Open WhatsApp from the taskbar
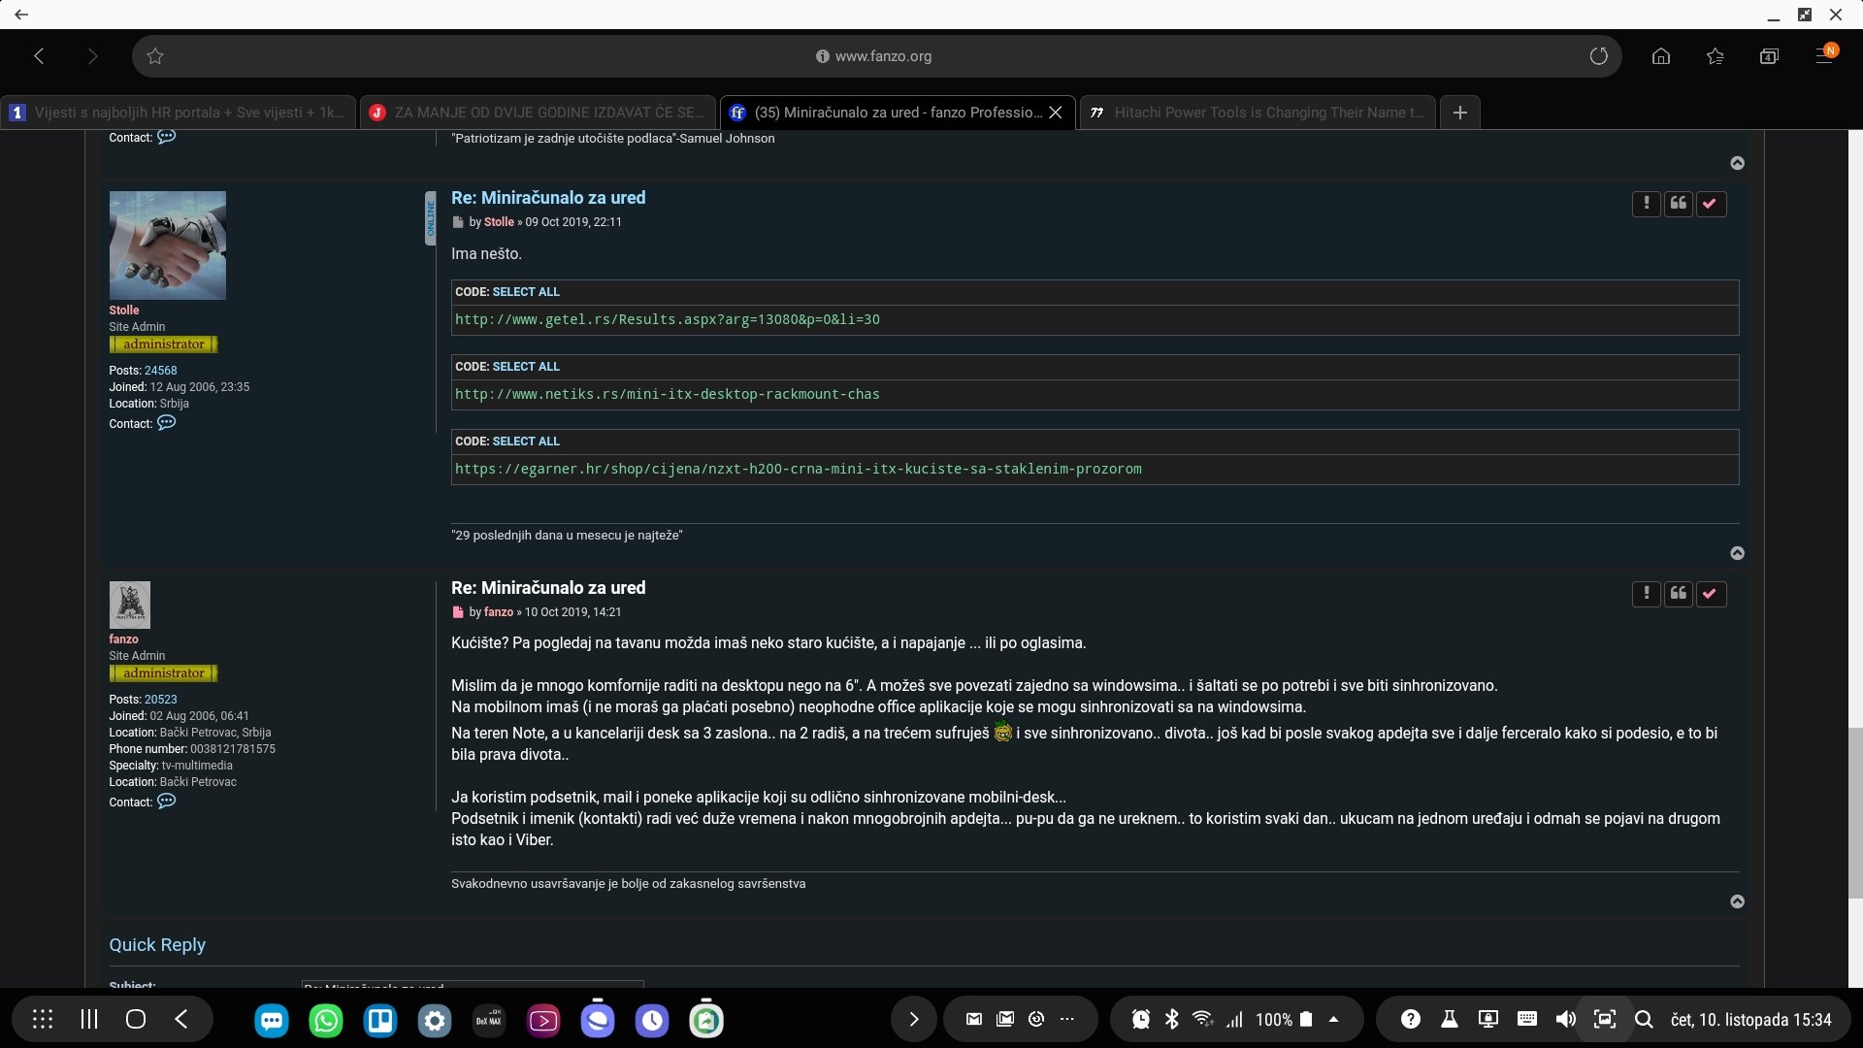 tap(326, 1020)
